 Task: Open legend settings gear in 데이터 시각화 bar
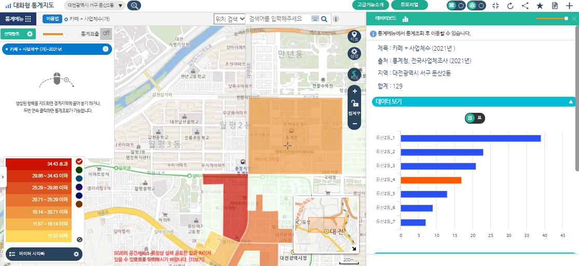tap(76, 254)
